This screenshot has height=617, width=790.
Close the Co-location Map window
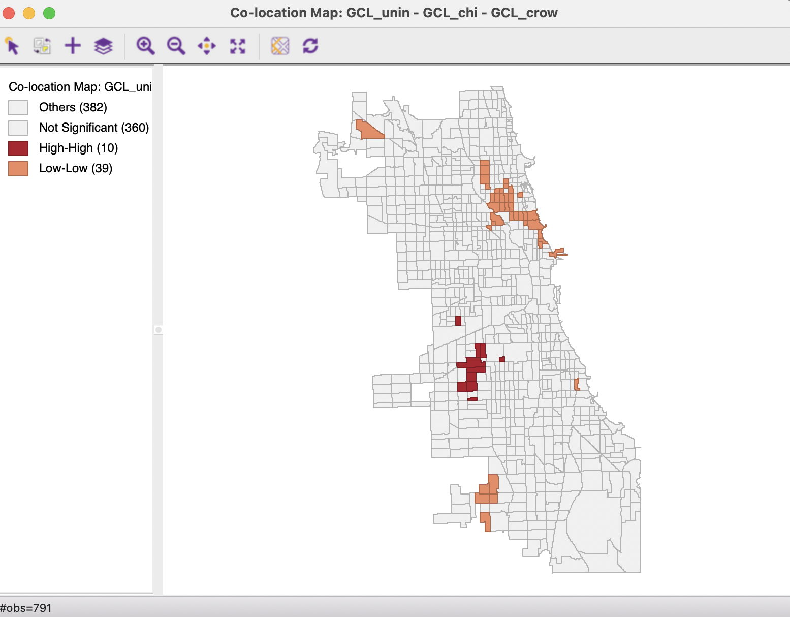9,13
